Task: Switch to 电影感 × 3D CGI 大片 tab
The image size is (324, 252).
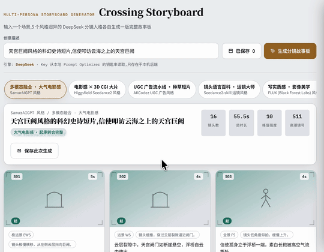Action: (97, 89)
